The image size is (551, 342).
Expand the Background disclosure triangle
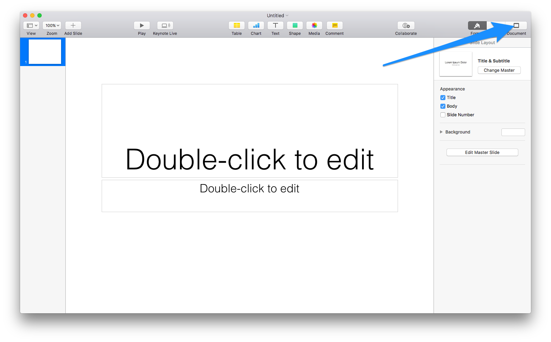pos(441,132)
